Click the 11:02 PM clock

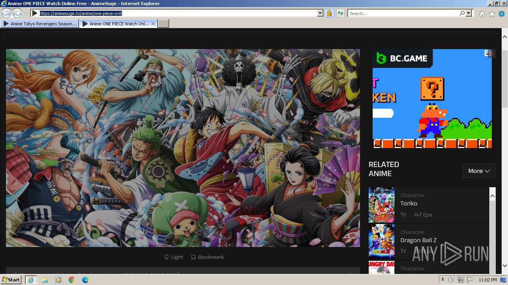(488, 280)
